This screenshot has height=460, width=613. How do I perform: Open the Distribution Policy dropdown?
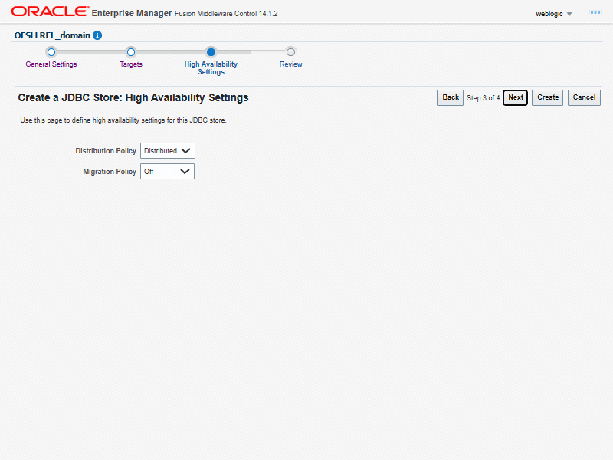click(168, 150)
